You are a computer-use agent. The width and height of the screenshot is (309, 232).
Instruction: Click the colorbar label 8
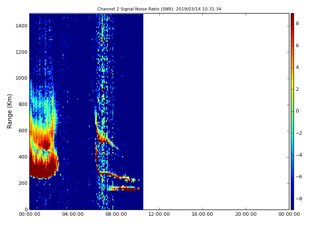297,24
